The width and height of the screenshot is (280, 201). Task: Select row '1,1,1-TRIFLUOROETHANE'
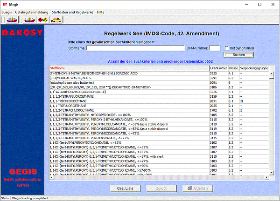click(x=159, y=106)
